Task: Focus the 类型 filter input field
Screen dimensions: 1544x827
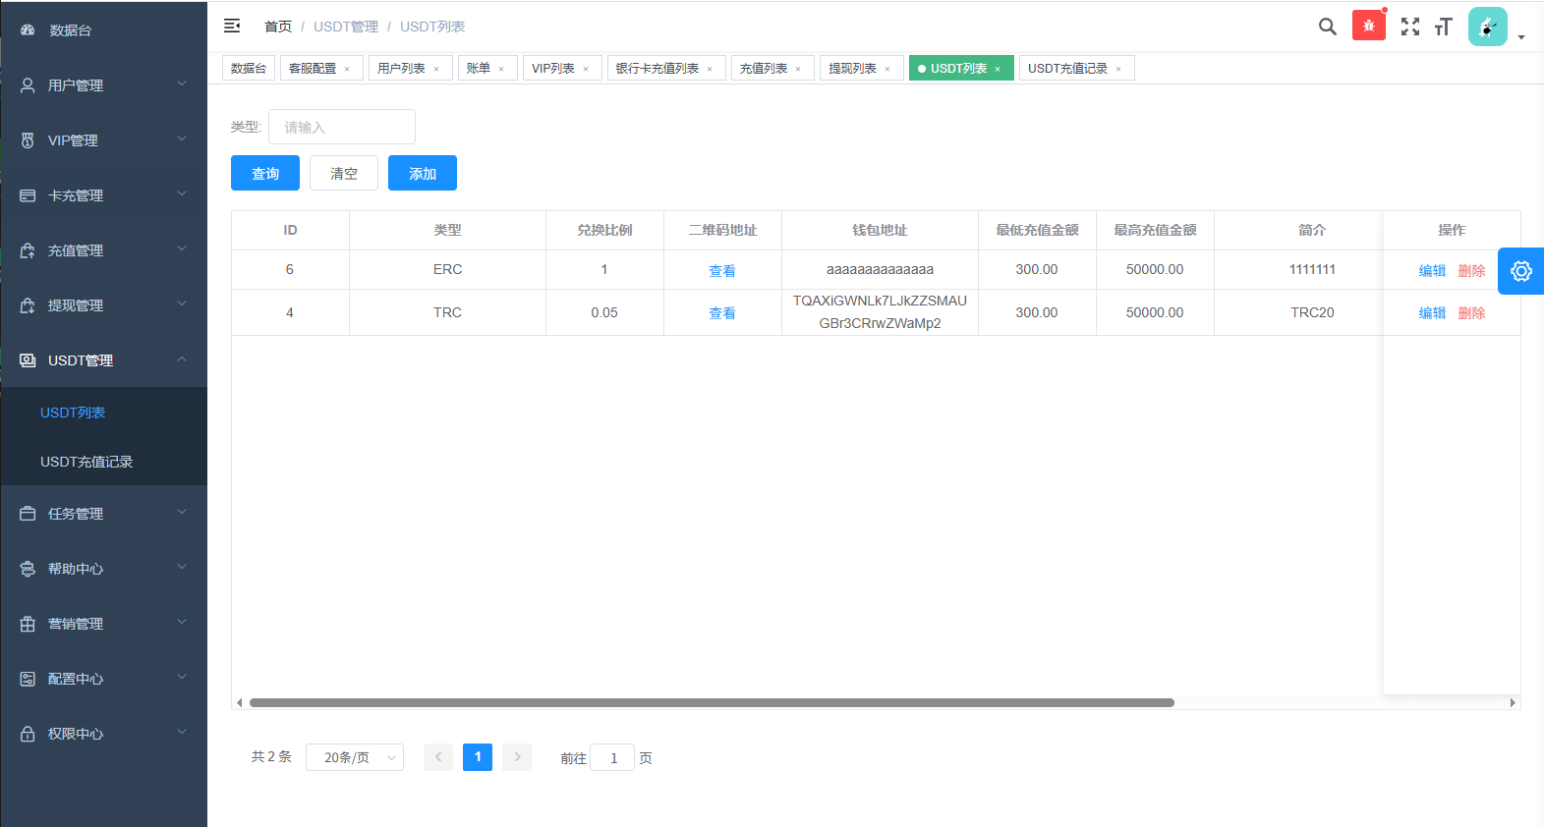Action: [x=341, y=127]
